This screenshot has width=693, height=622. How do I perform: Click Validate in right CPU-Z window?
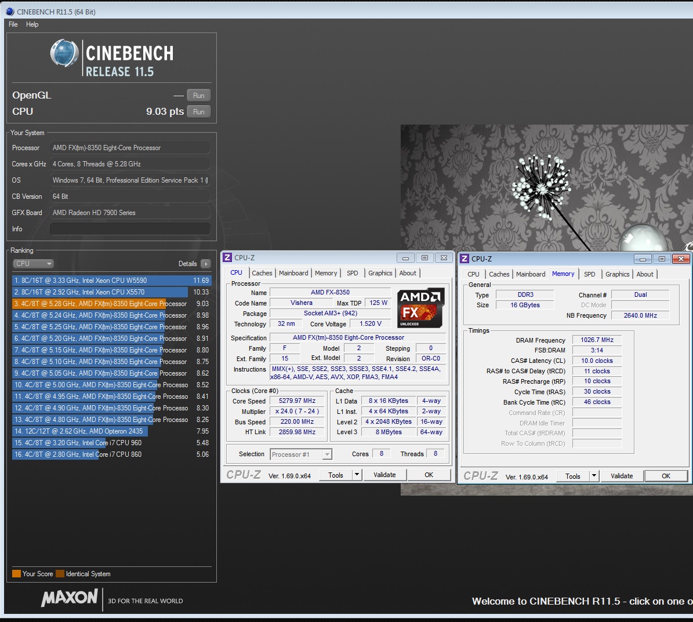[622, 476]
